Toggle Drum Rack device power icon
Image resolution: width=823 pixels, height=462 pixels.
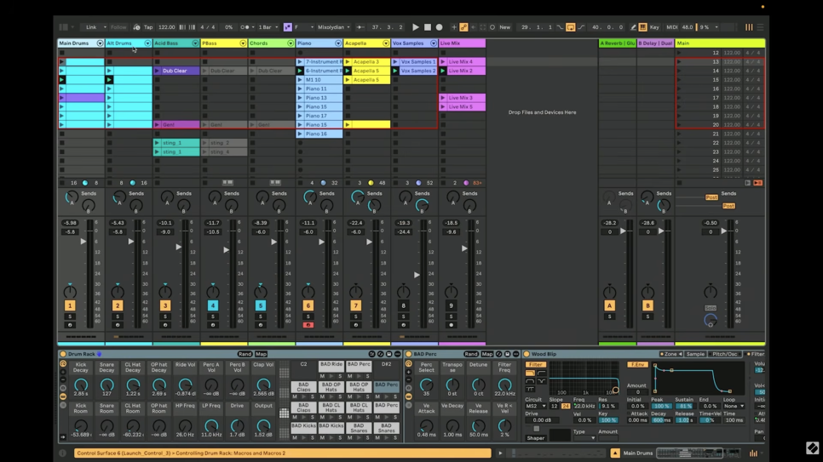point(62,354)
